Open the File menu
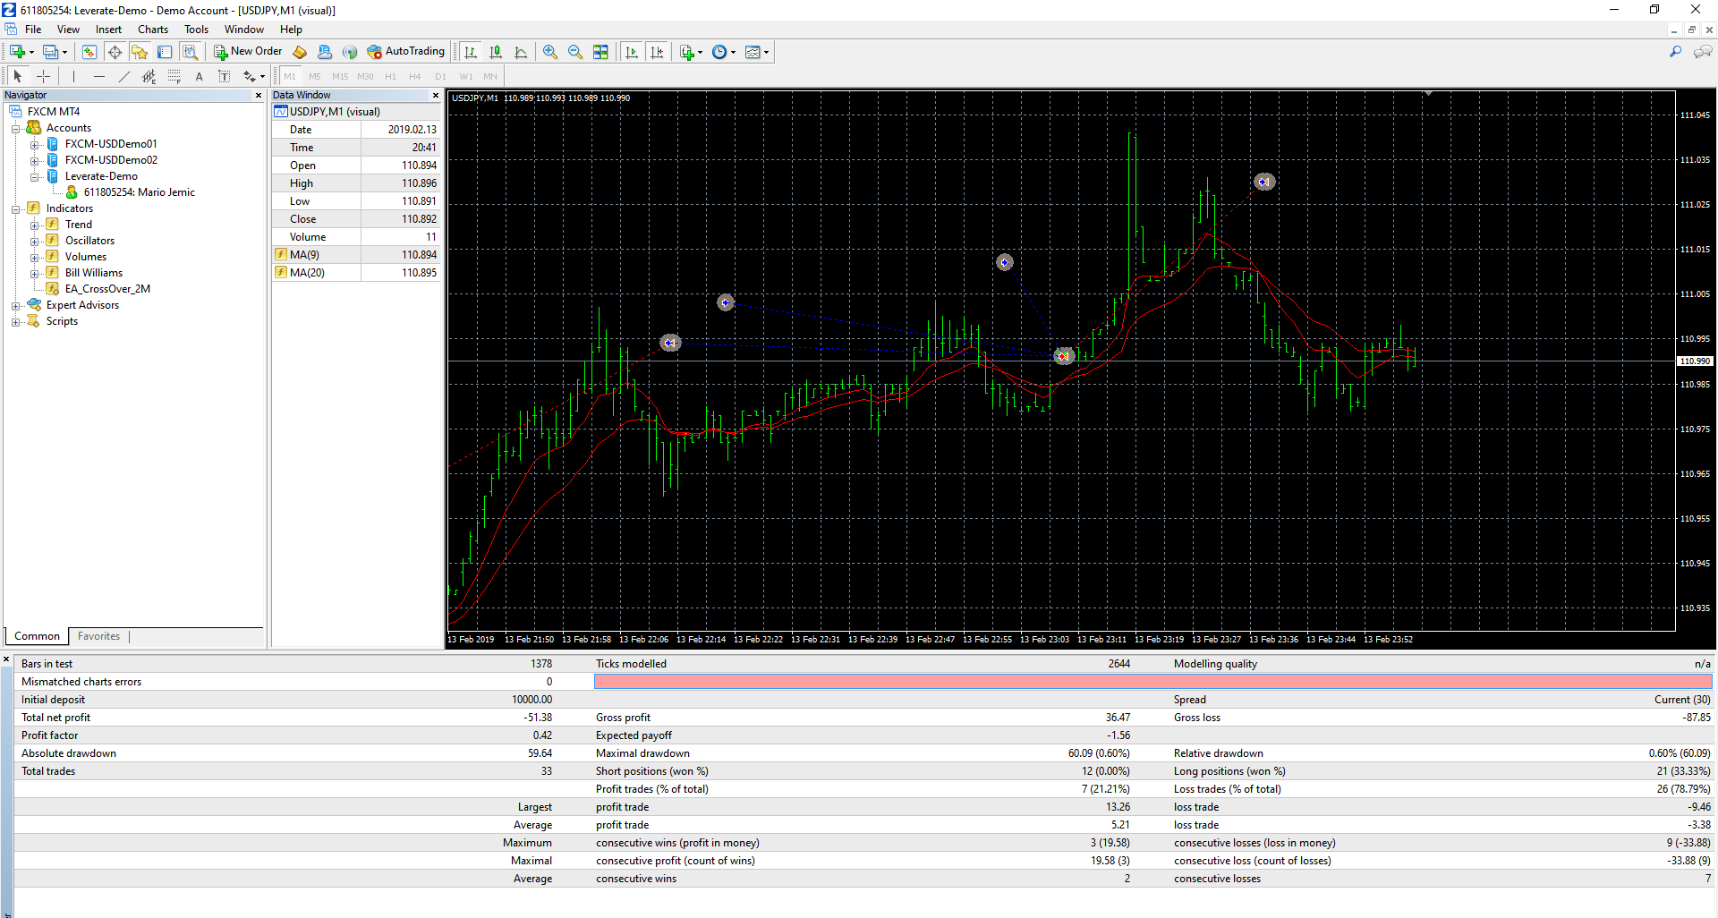The image size is (1718, 918). (33, 30)
